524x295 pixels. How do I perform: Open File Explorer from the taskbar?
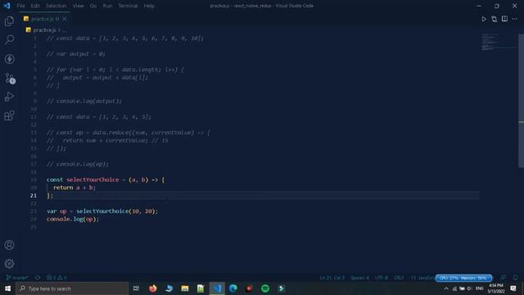[x=185, y=288]
